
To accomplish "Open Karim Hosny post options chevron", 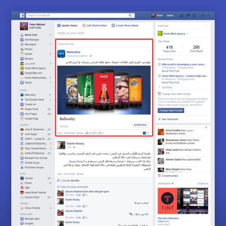I will [x=150, y=143].
